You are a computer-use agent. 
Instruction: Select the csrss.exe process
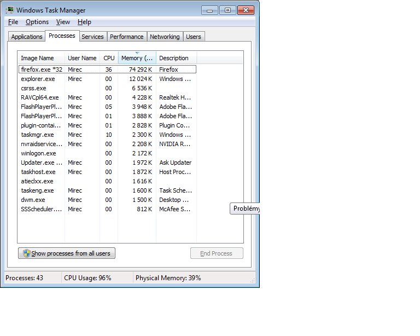point(107,88)
